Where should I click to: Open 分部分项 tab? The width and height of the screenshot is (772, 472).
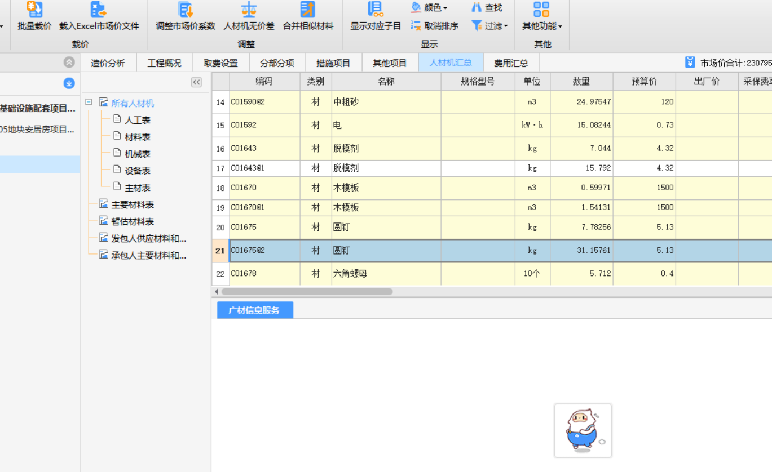click(x=277, y=63)
